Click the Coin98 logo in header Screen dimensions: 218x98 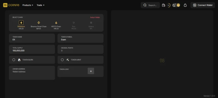point(11,5)
